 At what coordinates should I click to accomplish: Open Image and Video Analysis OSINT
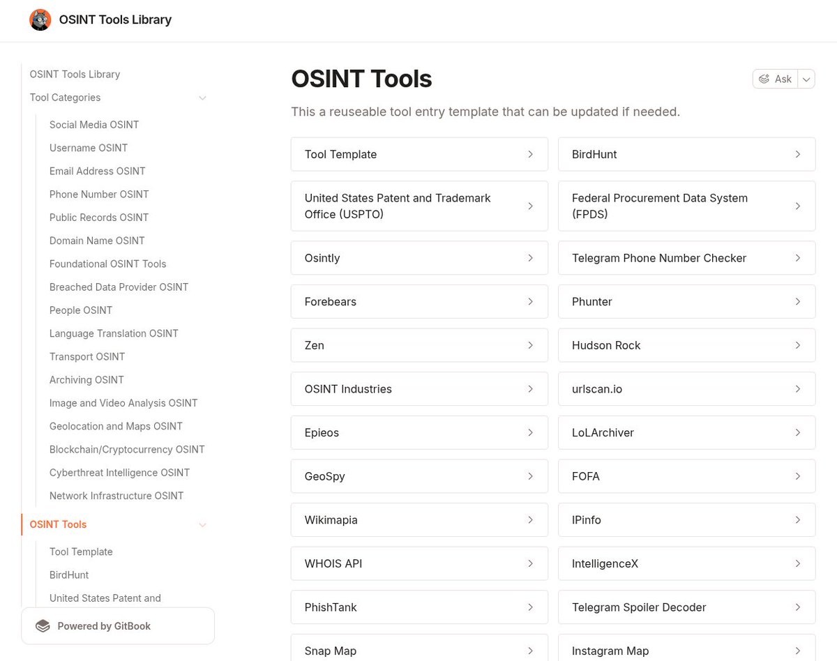123,403
